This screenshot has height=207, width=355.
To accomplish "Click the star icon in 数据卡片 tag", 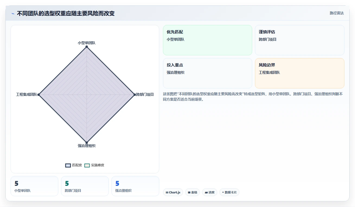I will coord(223,192).
